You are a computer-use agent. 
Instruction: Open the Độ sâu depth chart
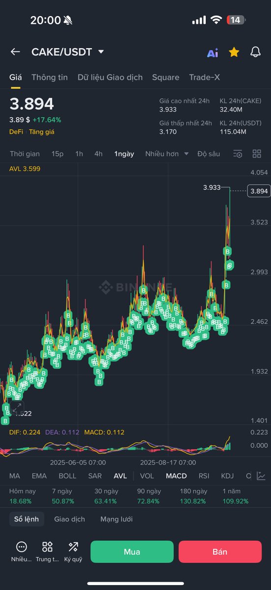[209, 154]
